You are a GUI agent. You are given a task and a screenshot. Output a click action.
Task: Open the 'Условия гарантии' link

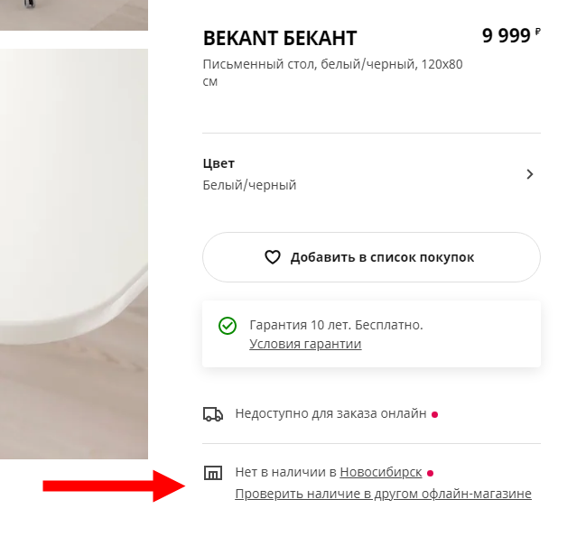tap(305, 344)
